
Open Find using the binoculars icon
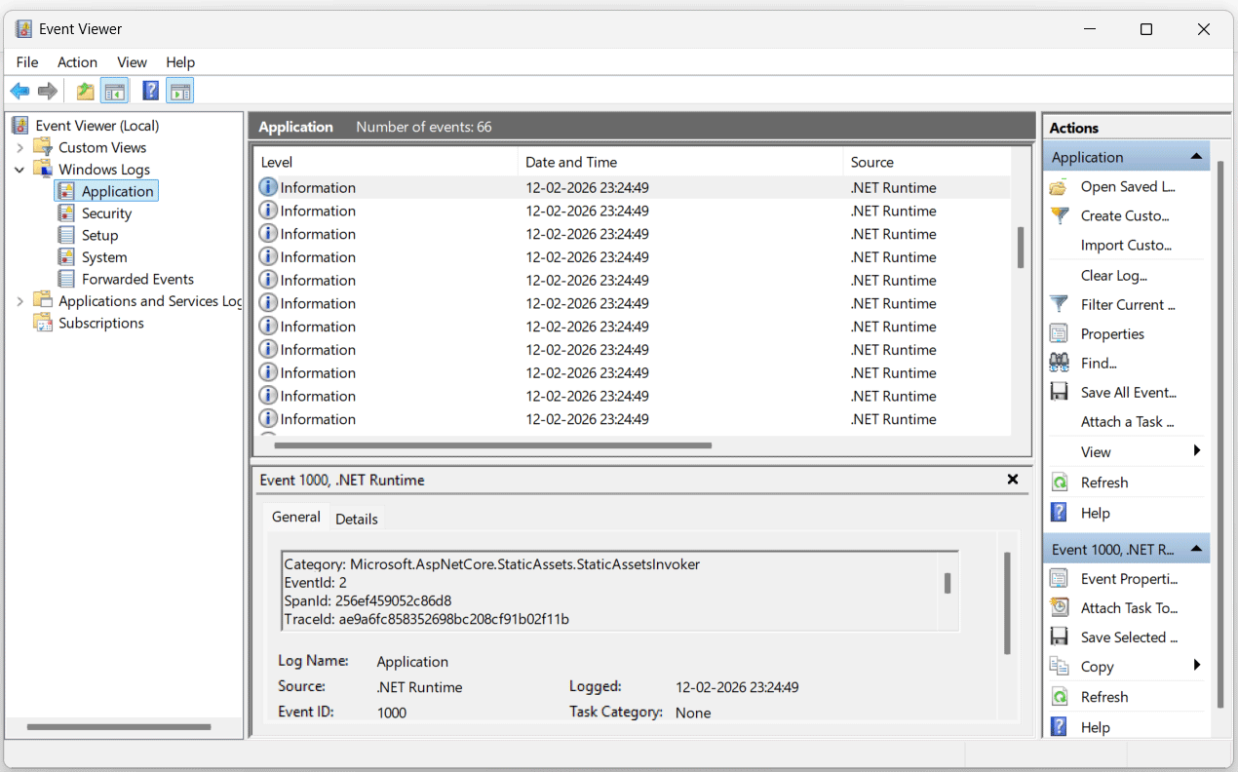[x=1097, y=362]
